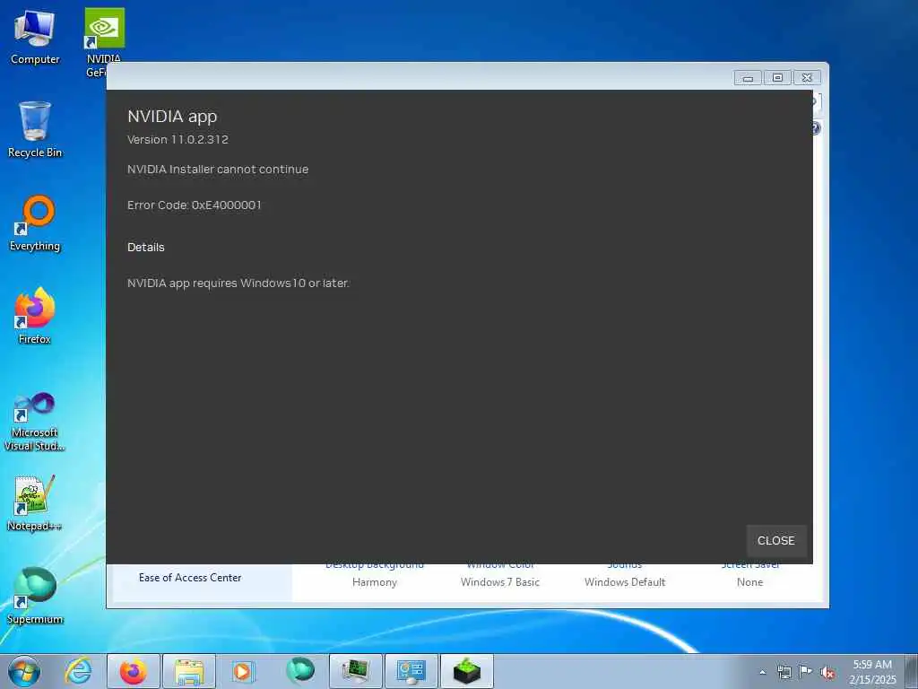Switch to the NVIDIA installer taskbar item
Screen dimensions: 918x689
(466, 671)
